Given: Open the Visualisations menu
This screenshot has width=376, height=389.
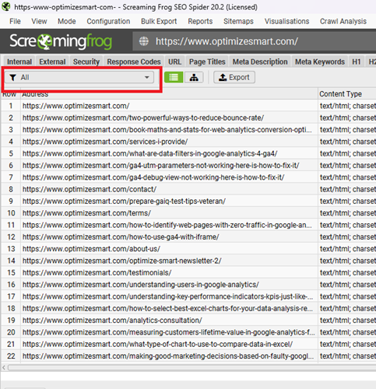Looking at the screenshot, I should point(286,21).
